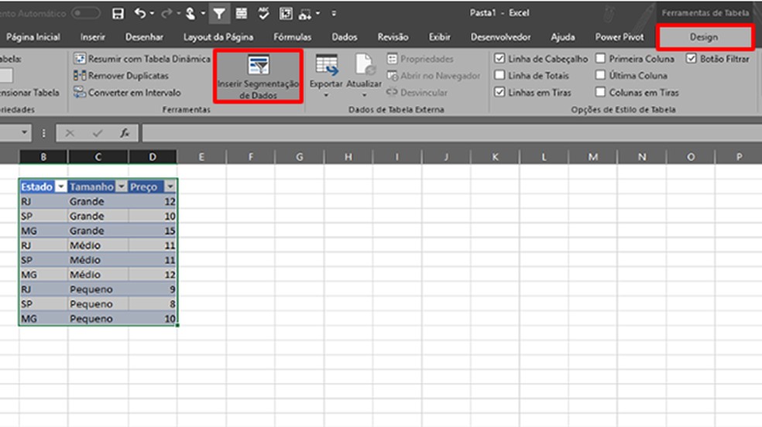Click Inserir Segmentação de Dados icon
This screenshot has height=427, width=762.
pyautogui.click(x=258, y=65)
